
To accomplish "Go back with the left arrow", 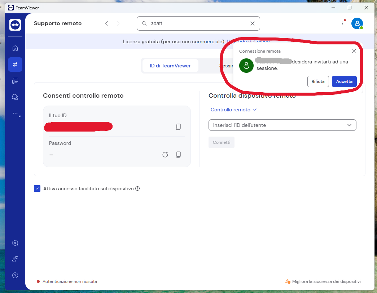I will tap(106, 23).
